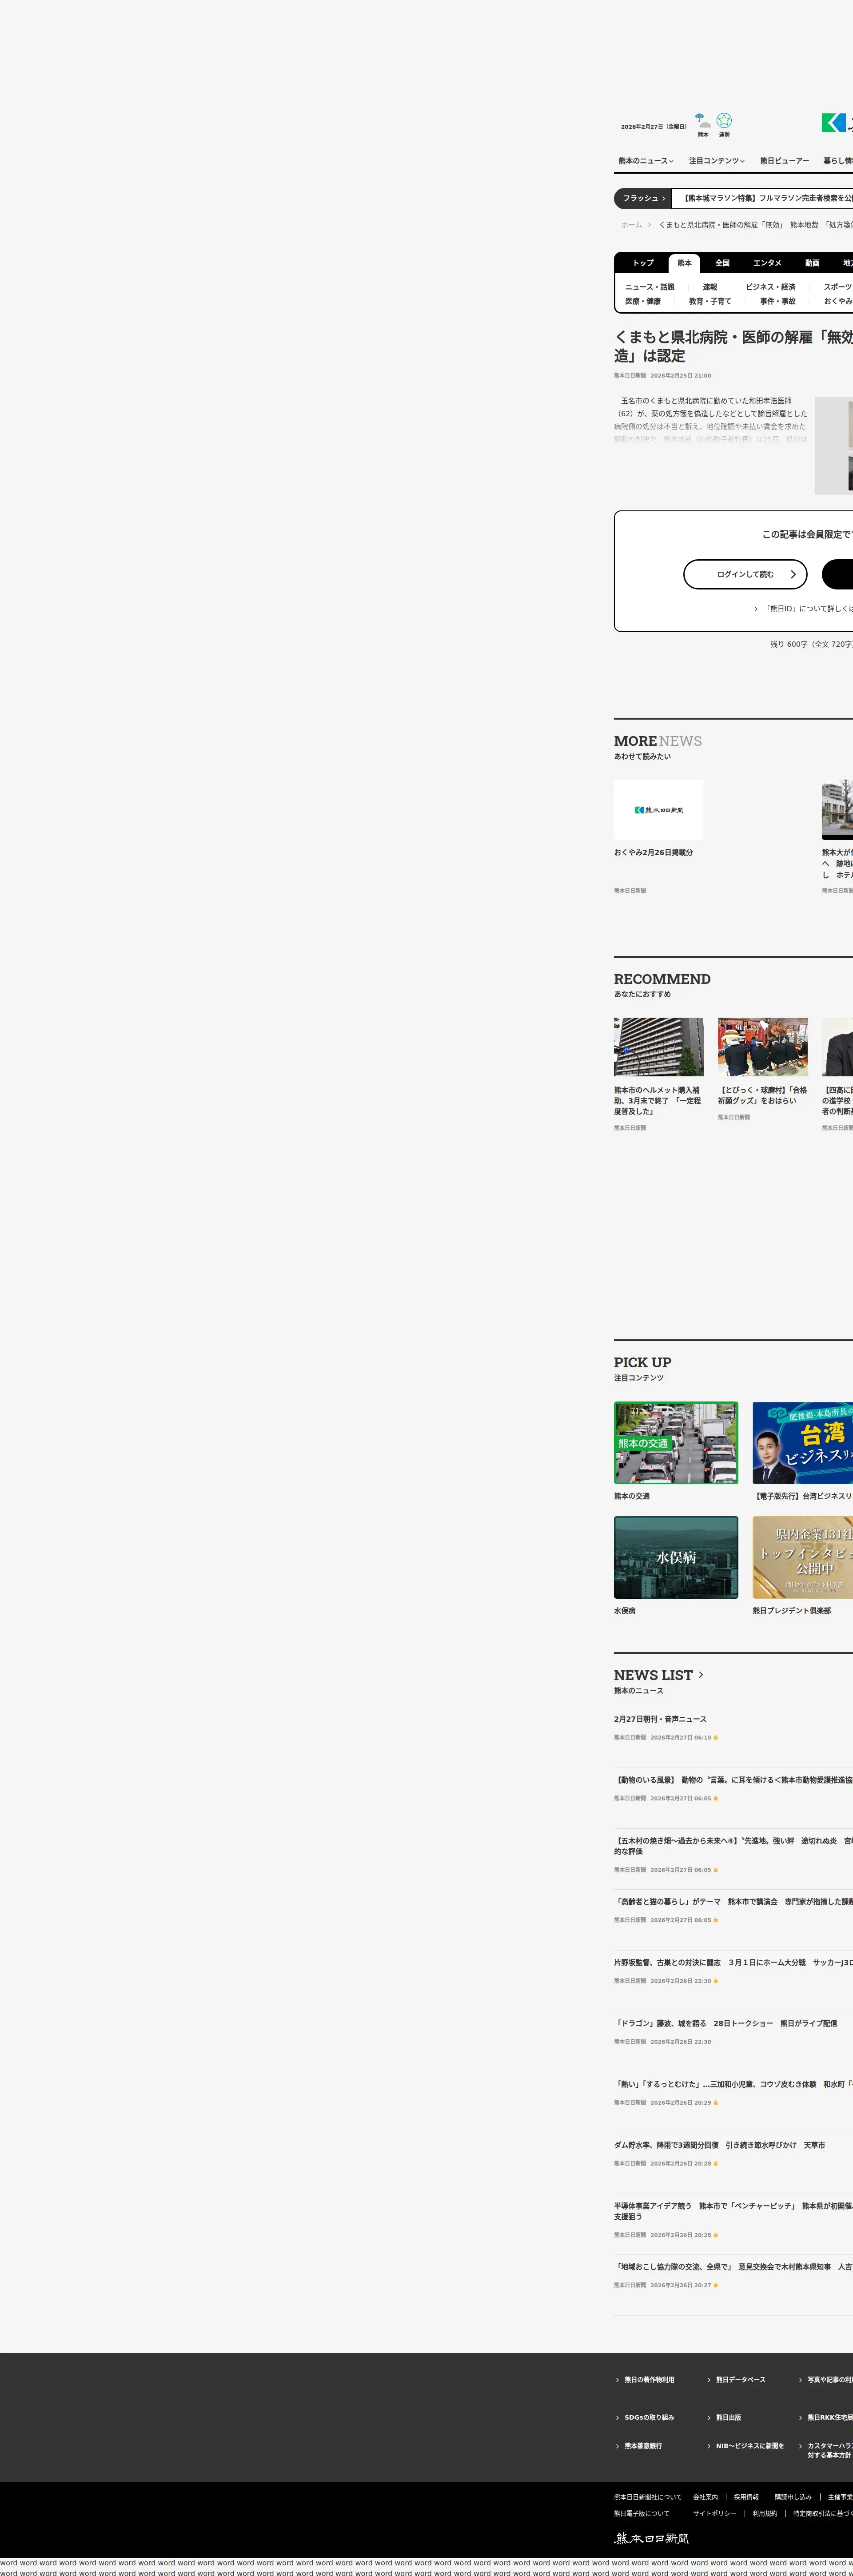Screen dimensions: 853x2576
Task: Open the フラッシュ news ticker label
Action: tap(643, 198)
